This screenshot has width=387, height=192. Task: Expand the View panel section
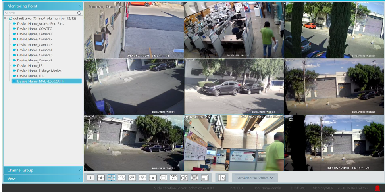pyautogui.click(x=43, y=179)
